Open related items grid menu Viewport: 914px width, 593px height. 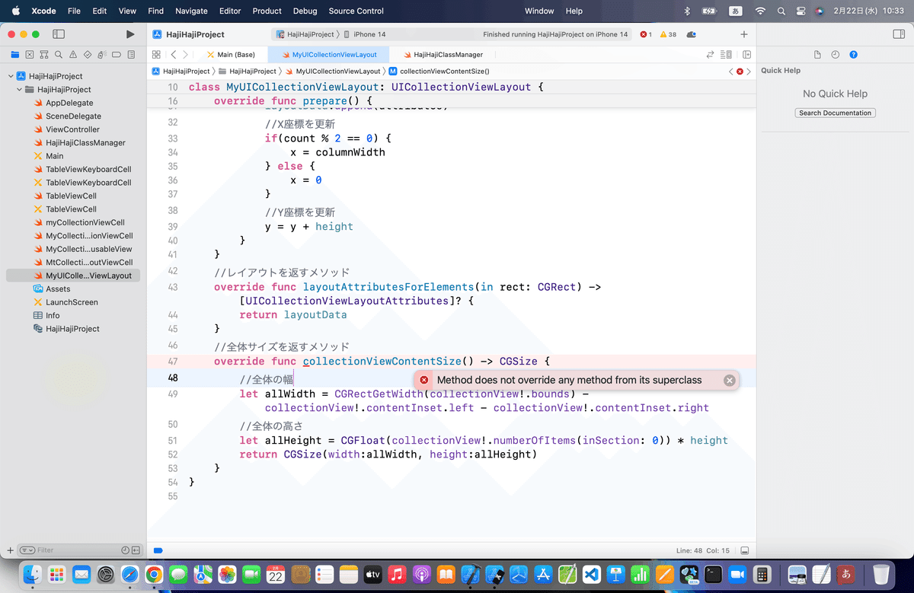pyautogui.click(x=156, y=55)
